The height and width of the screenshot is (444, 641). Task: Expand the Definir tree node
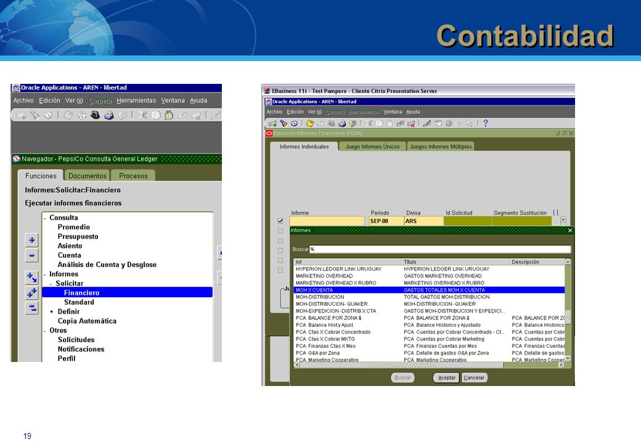52,311
